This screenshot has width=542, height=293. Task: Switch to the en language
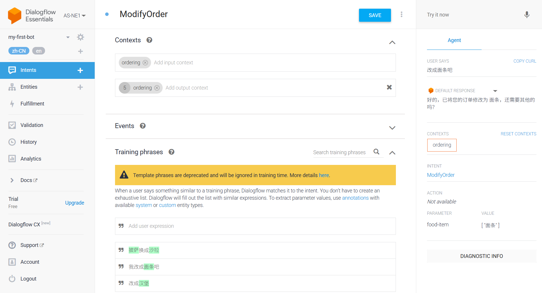pos(39,51)
